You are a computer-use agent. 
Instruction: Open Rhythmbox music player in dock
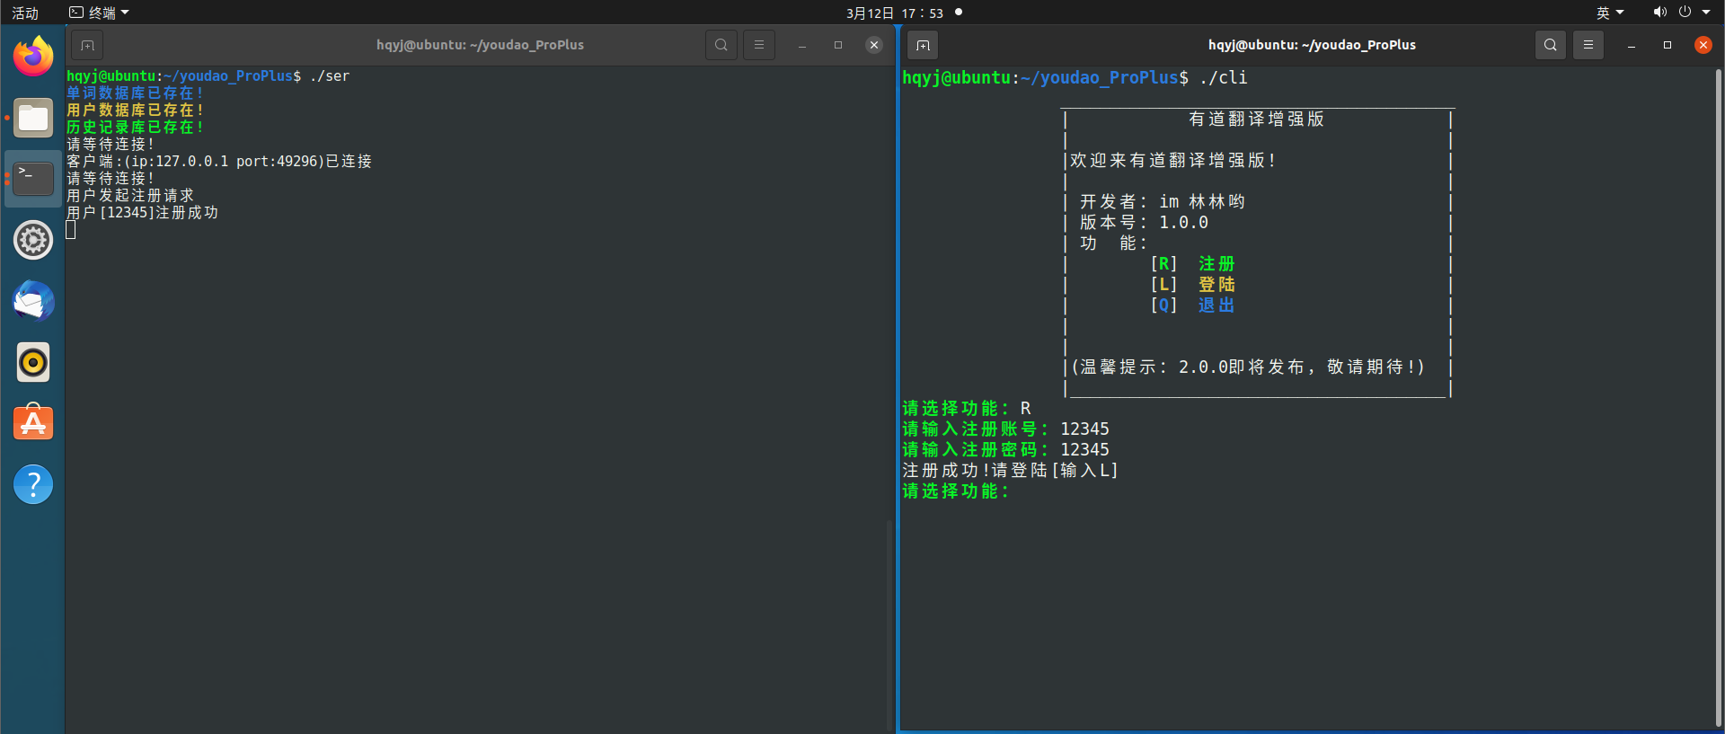pos(33,362)
